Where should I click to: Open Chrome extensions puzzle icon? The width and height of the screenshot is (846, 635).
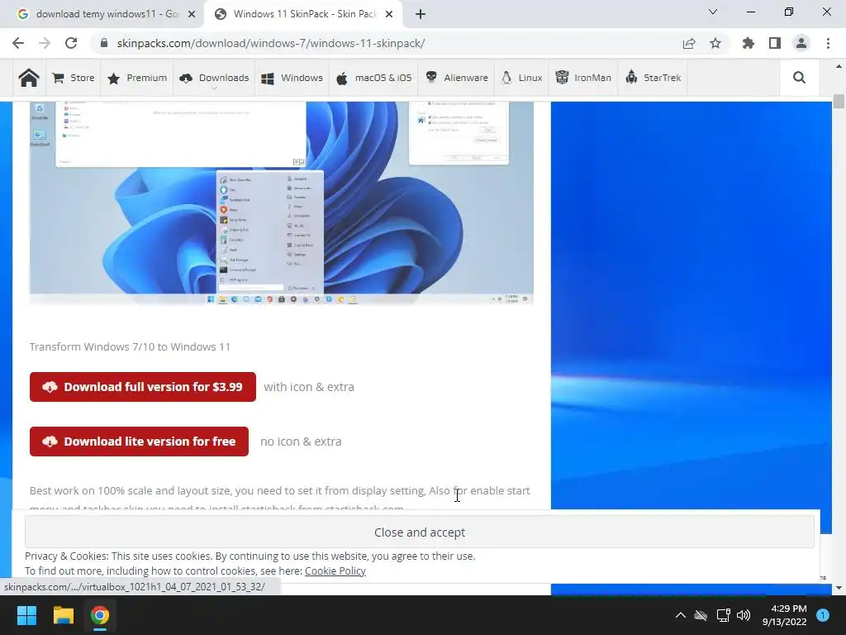[749, 43]
